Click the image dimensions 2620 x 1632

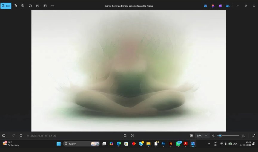(37, 136)
